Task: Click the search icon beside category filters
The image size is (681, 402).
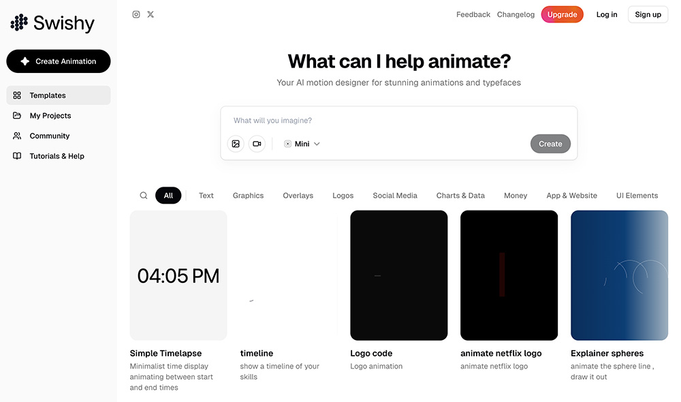Action: point(144,196)
